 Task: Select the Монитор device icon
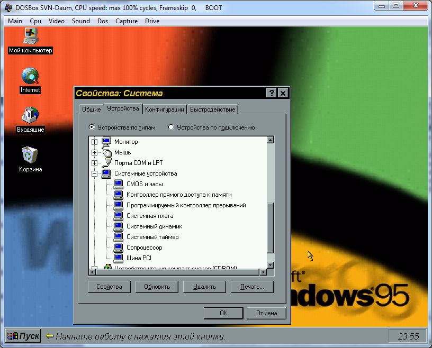(106, 142)
